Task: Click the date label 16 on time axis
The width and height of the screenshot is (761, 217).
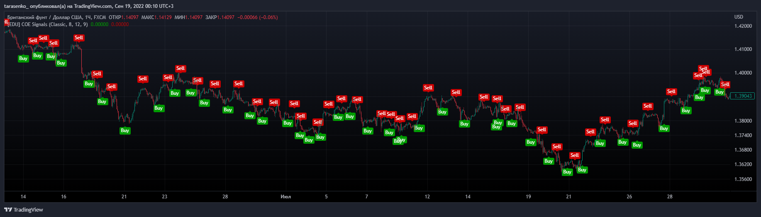Action: 63,197
